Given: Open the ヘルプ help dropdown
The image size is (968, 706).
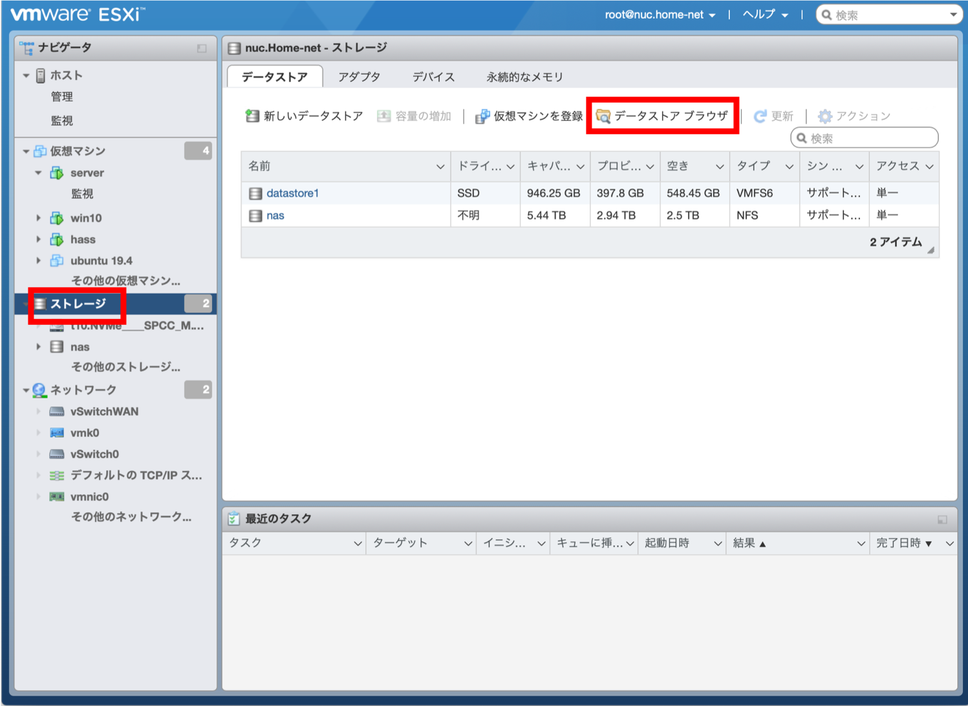Looking at the screenshot, I should [x=766, y=15].
